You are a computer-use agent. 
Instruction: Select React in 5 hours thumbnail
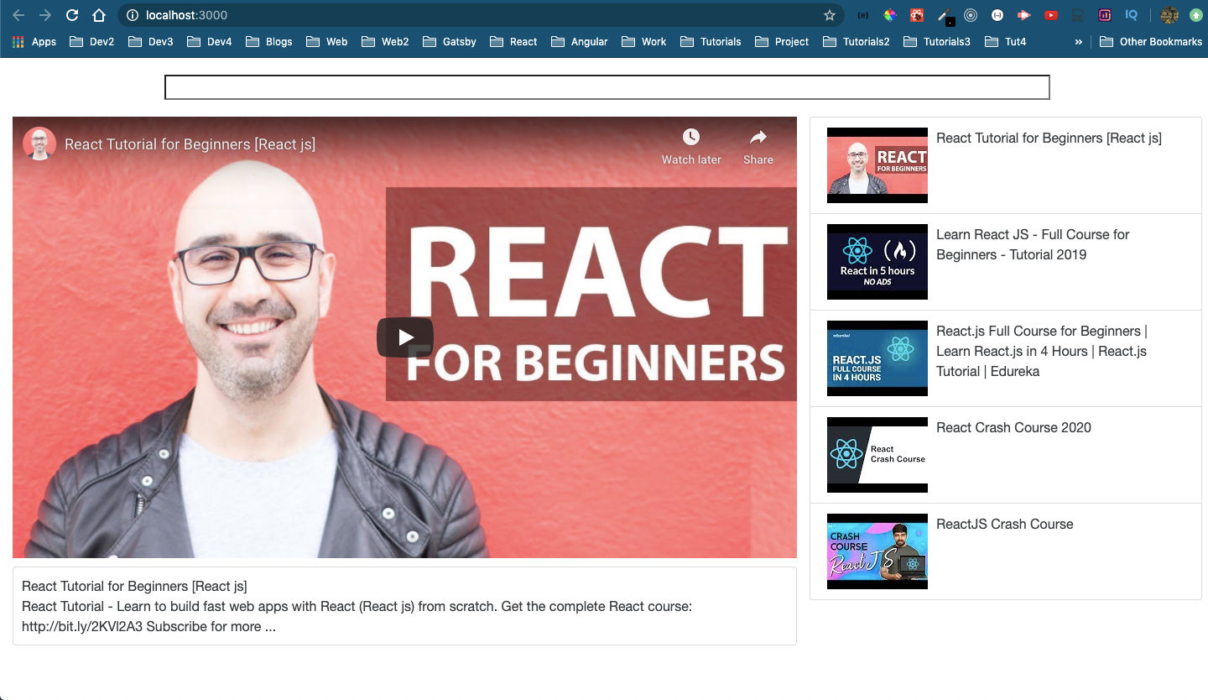click(x=877, y=262)
